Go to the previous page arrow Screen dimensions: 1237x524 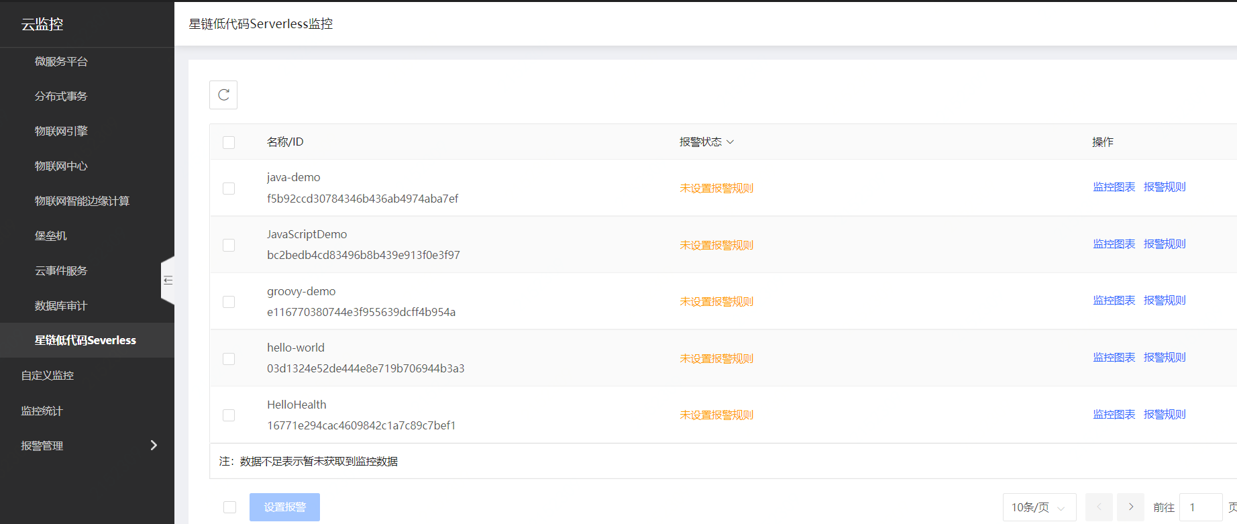(1099, 507)
